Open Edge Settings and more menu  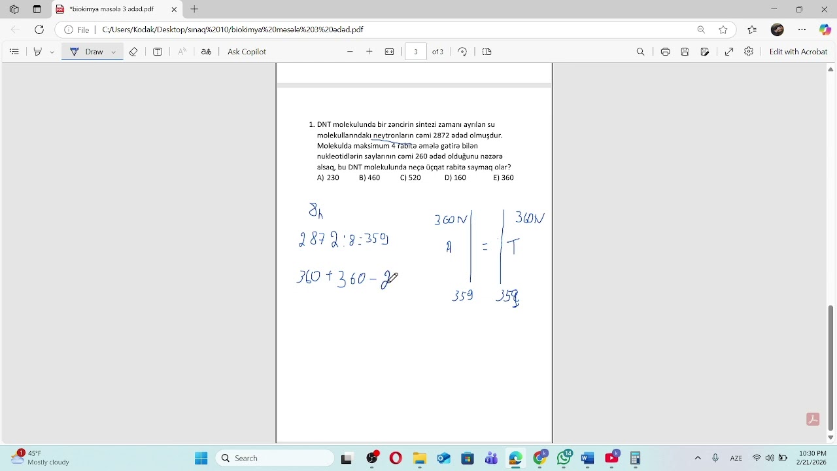(x=802, y=29)
